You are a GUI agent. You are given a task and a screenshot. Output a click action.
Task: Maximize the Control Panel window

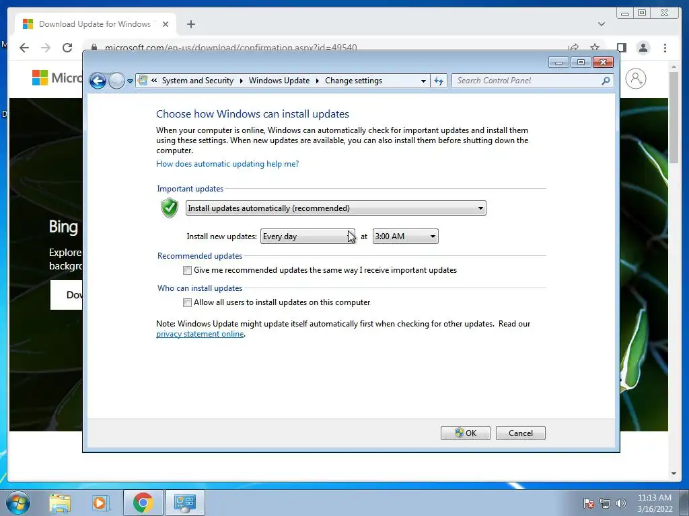(x=581, y=62)
